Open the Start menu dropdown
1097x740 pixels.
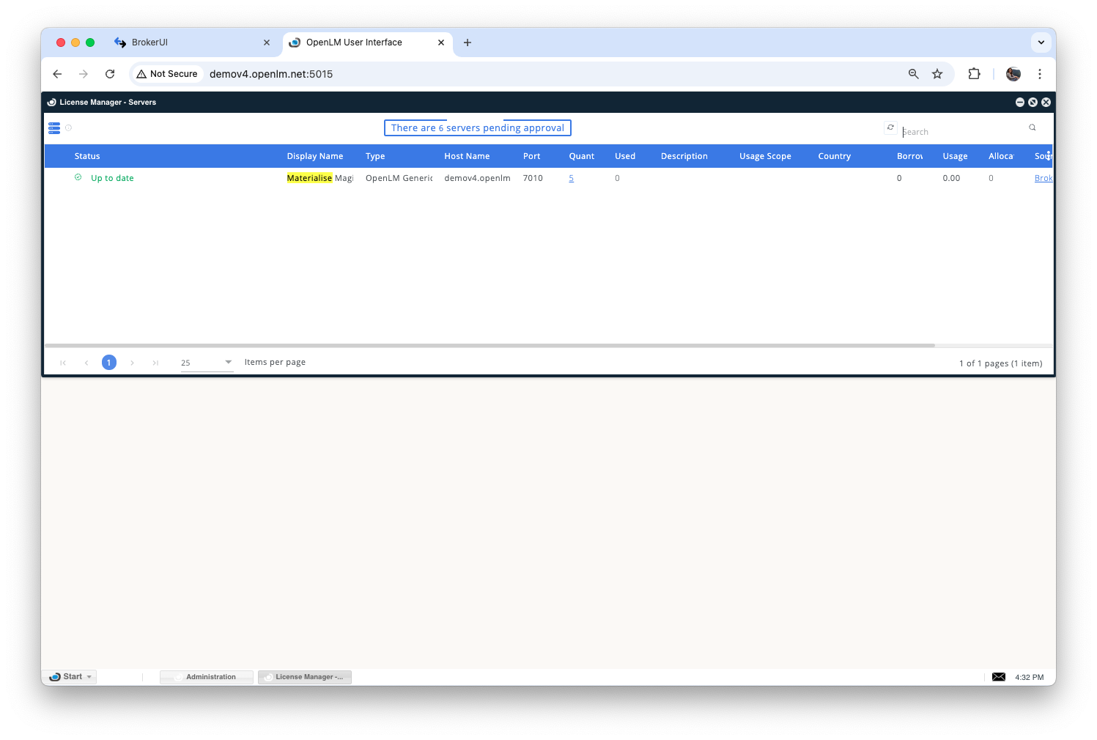click(70, 677)
